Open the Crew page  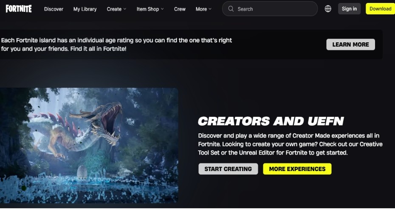tap(180, 9)
